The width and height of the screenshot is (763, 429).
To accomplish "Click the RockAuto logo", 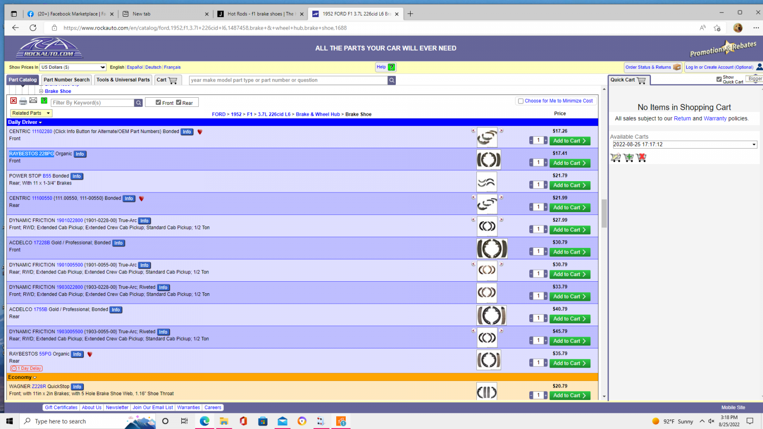I will click(49, 48).
